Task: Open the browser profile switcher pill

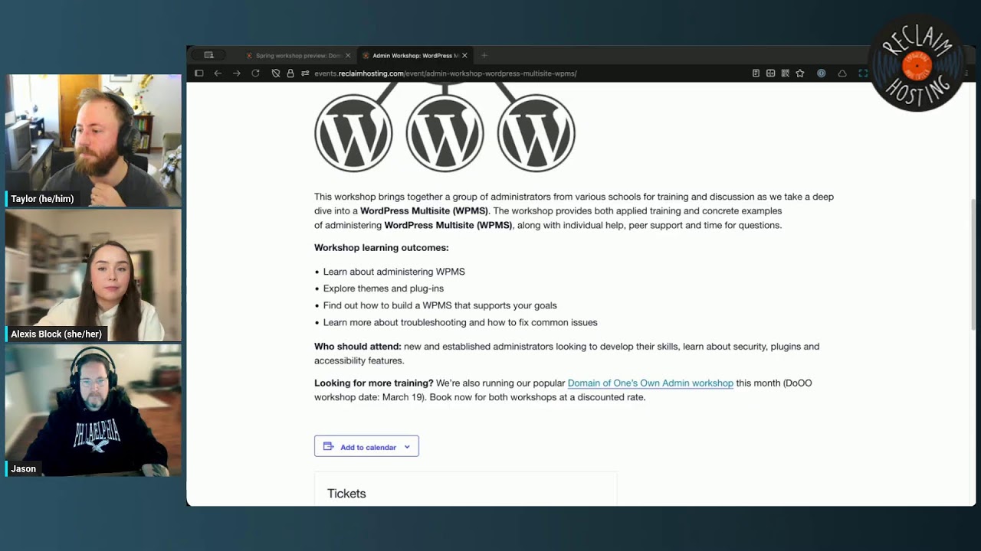Action: point(208,55)
